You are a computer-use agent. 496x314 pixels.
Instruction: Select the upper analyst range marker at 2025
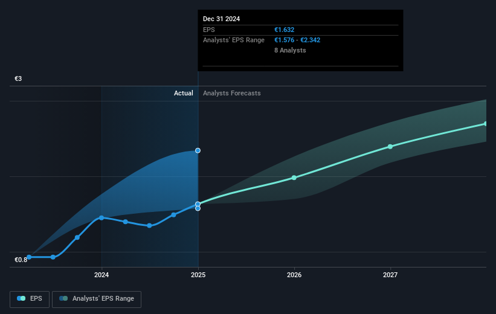[x=198, y=150]
